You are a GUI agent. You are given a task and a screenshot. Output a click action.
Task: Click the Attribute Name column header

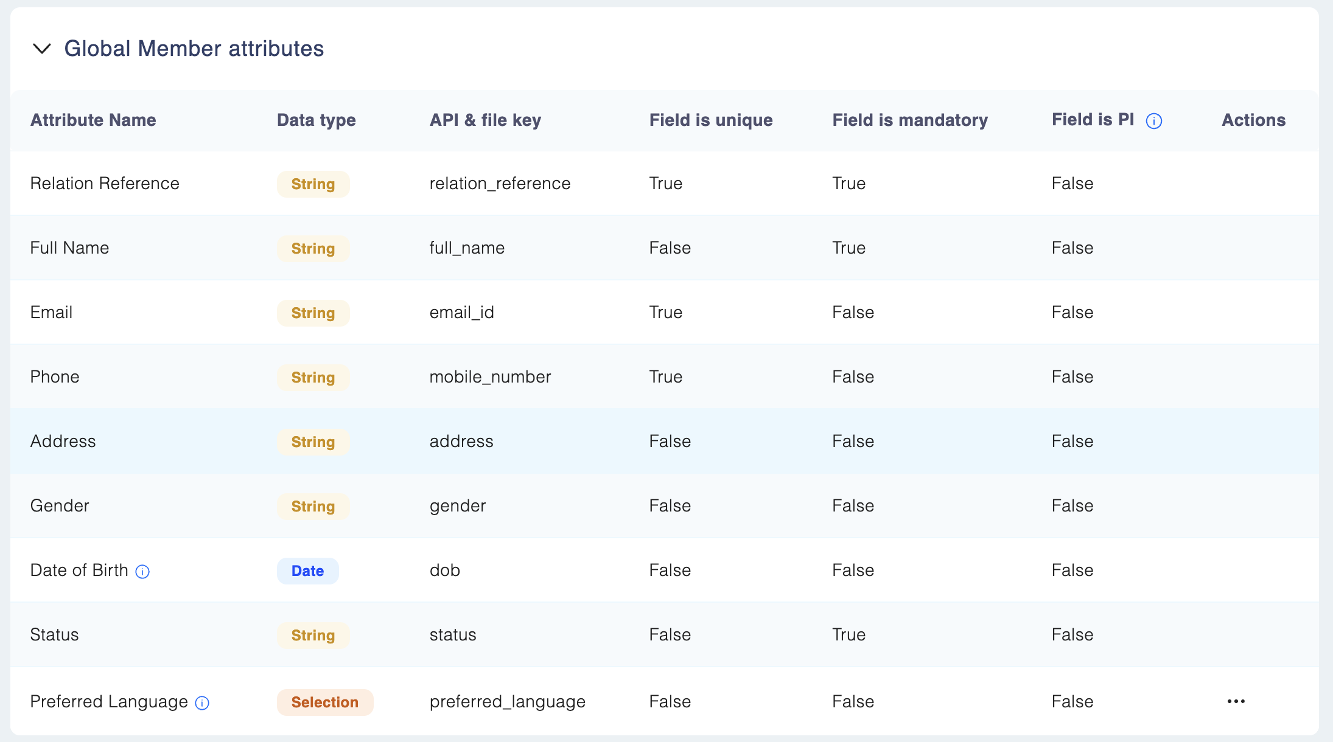(93, 120)
